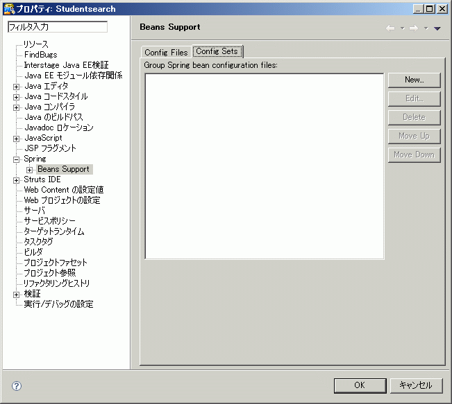The height and width of the screenshot is (404, 452).
Task: Select リファクタリングヒストリ in the tree
Action: pos(56,283)
